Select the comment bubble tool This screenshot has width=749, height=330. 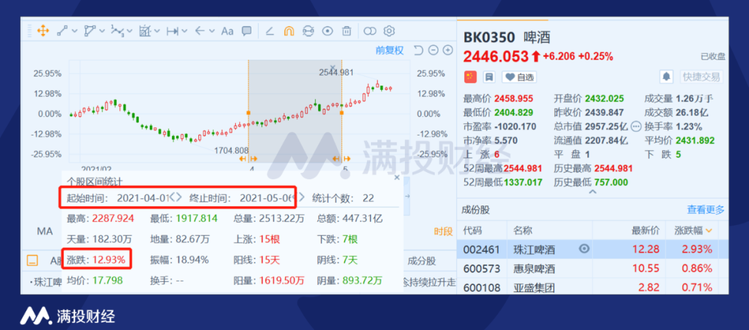tap(246, 31)
